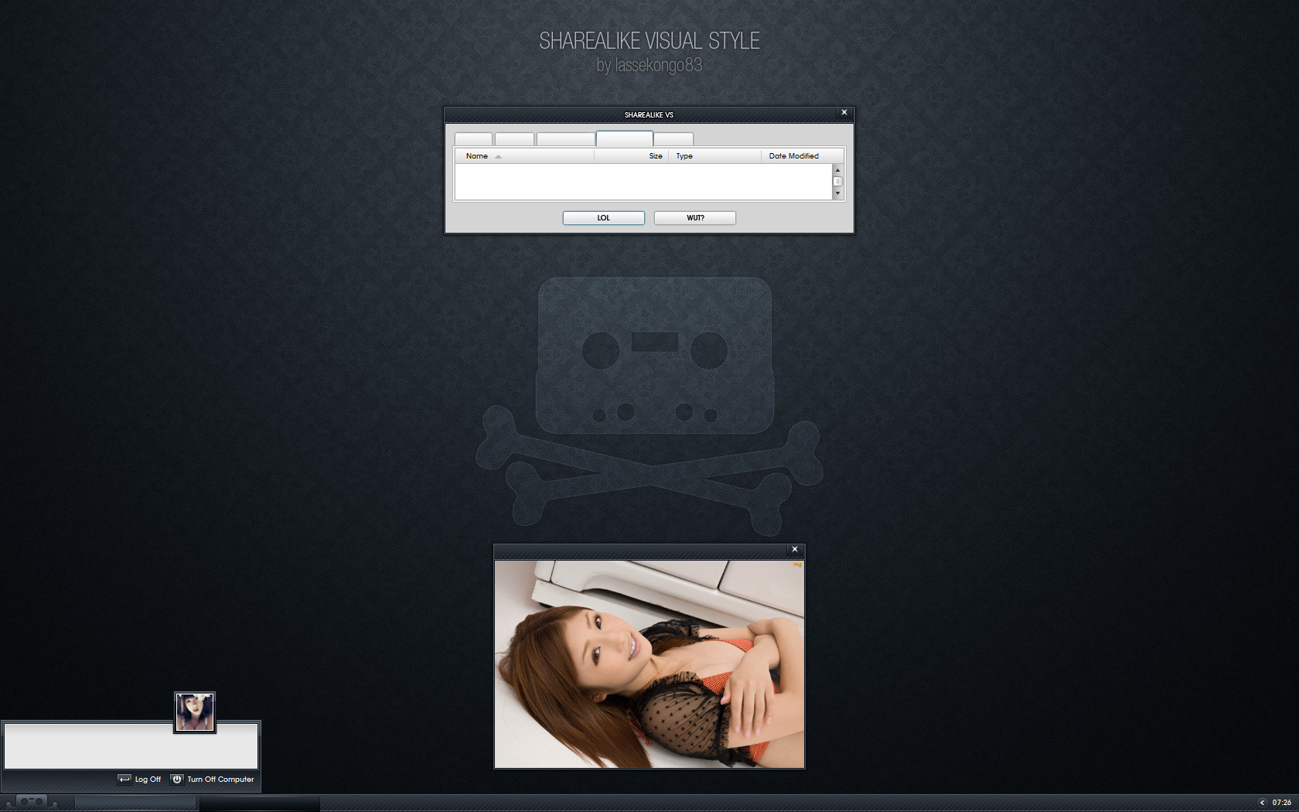Sort the list by Size column
This screenshot has width=1299, height=812.
point(631,156)
